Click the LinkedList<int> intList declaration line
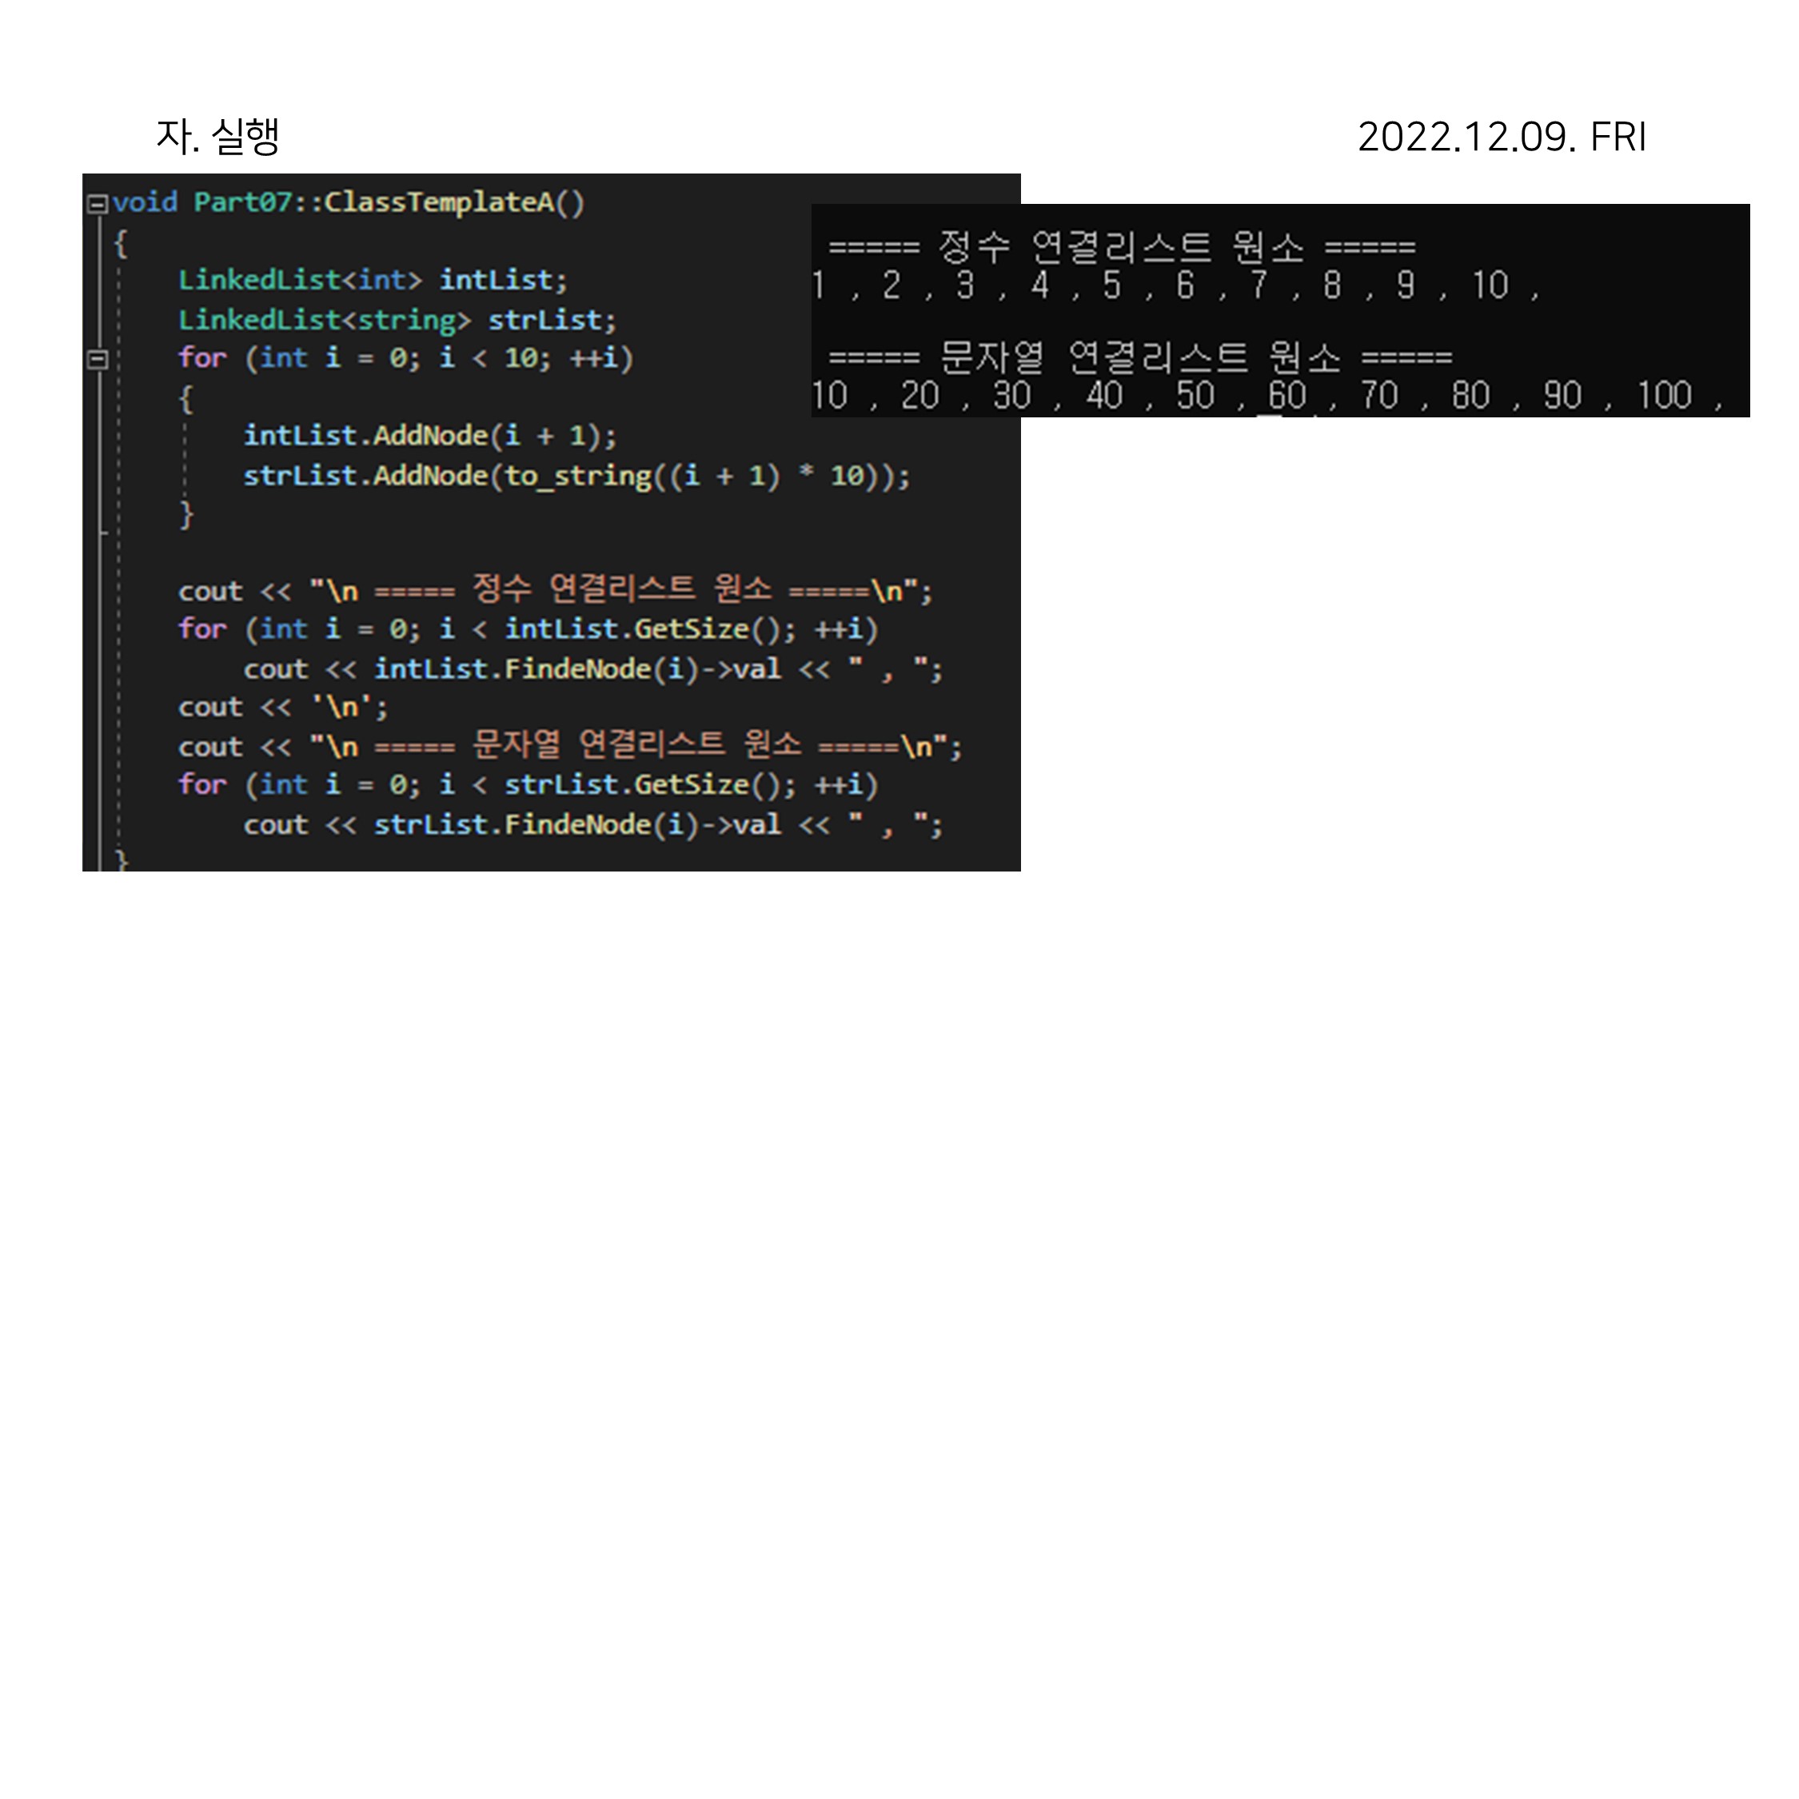The image size is (1799, 1799). (x=373, y=281)
